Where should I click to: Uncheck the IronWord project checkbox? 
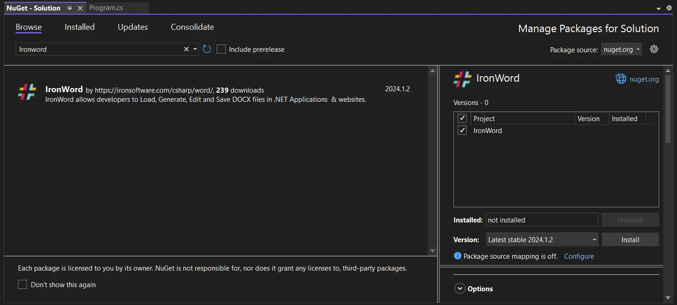coord(462,130)
